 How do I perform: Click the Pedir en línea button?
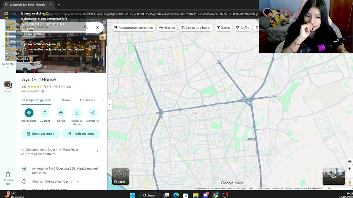click(x=81, y=134)
